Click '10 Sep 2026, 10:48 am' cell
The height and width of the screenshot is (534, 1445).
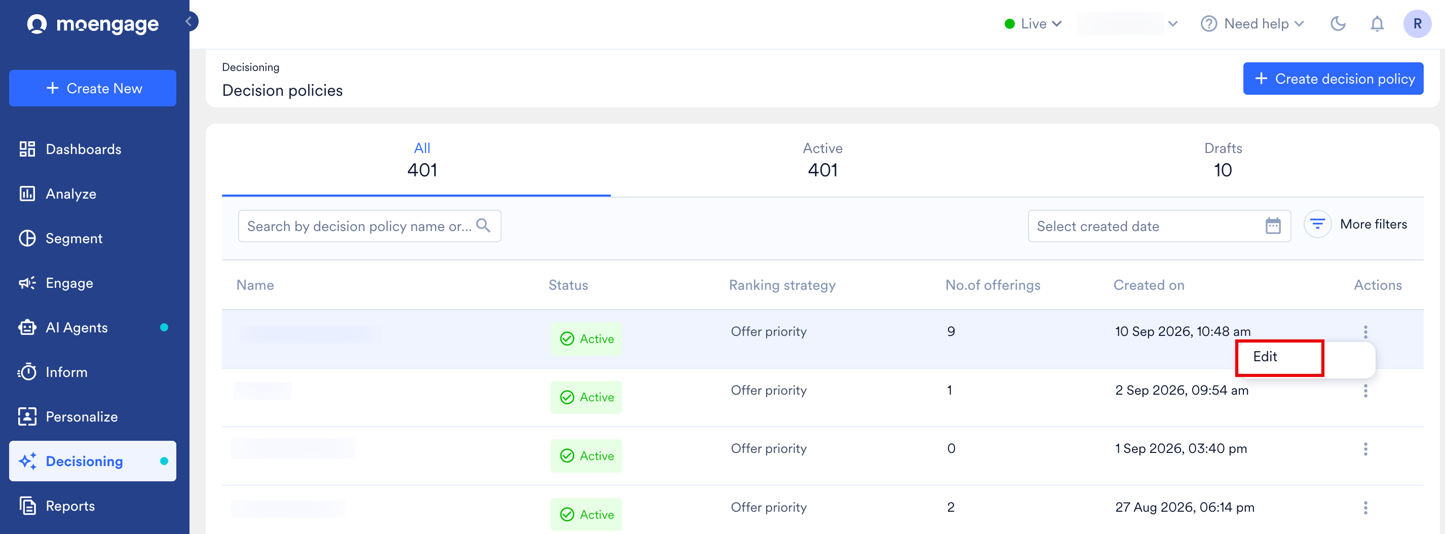tap(1183, 331)
